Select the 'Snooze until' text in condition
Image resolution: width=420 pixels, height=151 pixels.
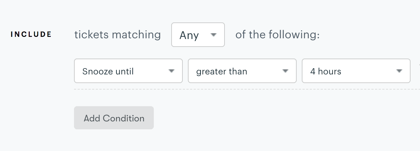[108, 72]
